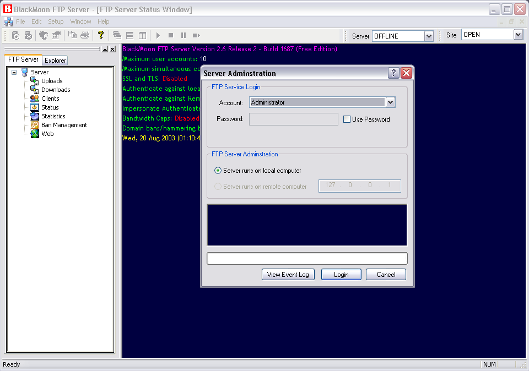
Task: Click the dialog's question mark help button
Action: (393, 73)
